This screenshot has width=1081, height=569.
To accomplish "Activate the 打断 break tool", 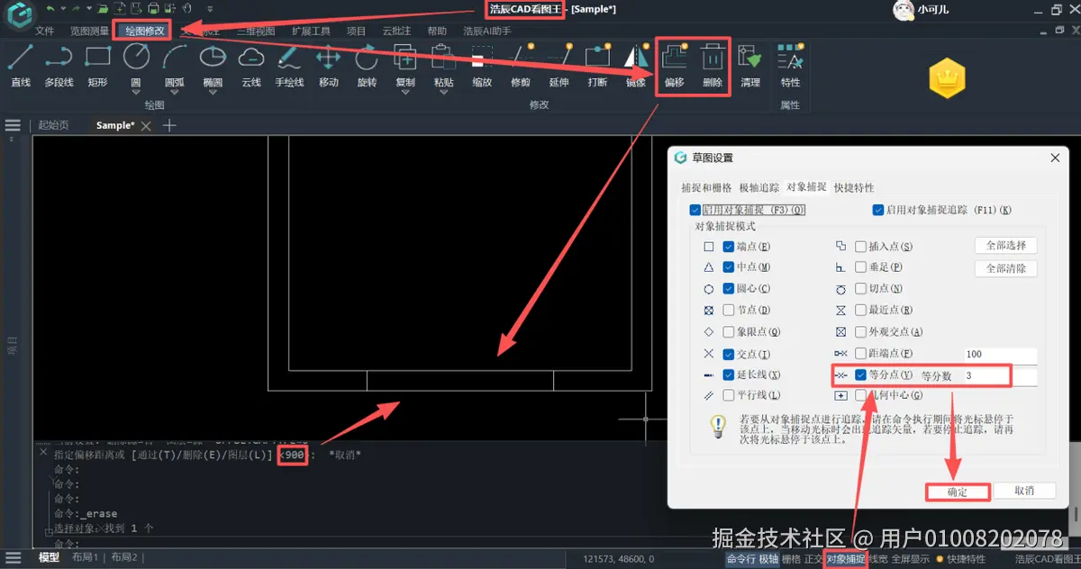I will (x=597, y=66).
